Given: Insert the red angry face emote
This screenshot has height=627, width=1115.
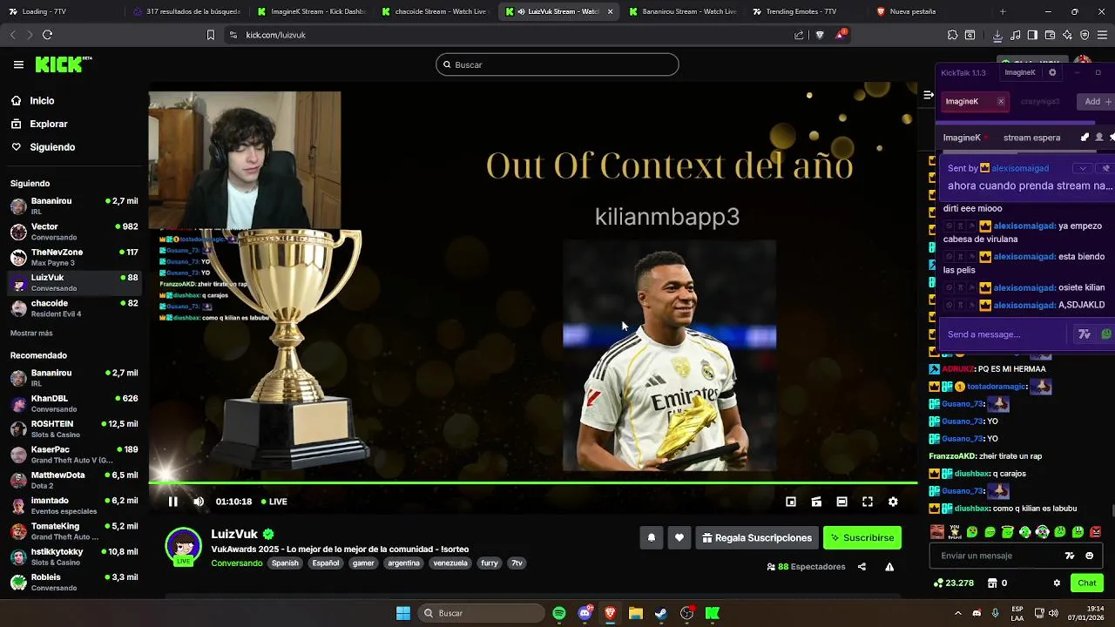Looking at the screenshot, I should tap(1095, 532).
